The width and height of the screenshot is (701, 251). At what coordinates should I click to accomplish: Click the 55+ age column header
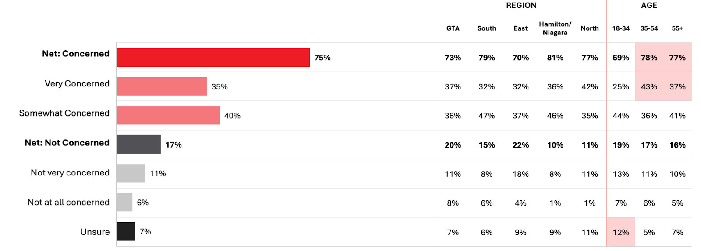[x=677, y=28]
